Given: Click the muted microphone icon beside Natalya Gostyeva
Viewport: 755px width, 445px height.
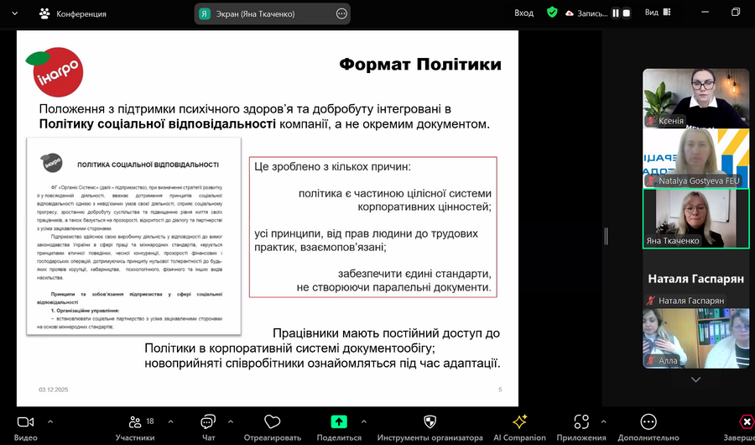Looking at the screenshot, I should pyautogui.click(x=651, y=181).
